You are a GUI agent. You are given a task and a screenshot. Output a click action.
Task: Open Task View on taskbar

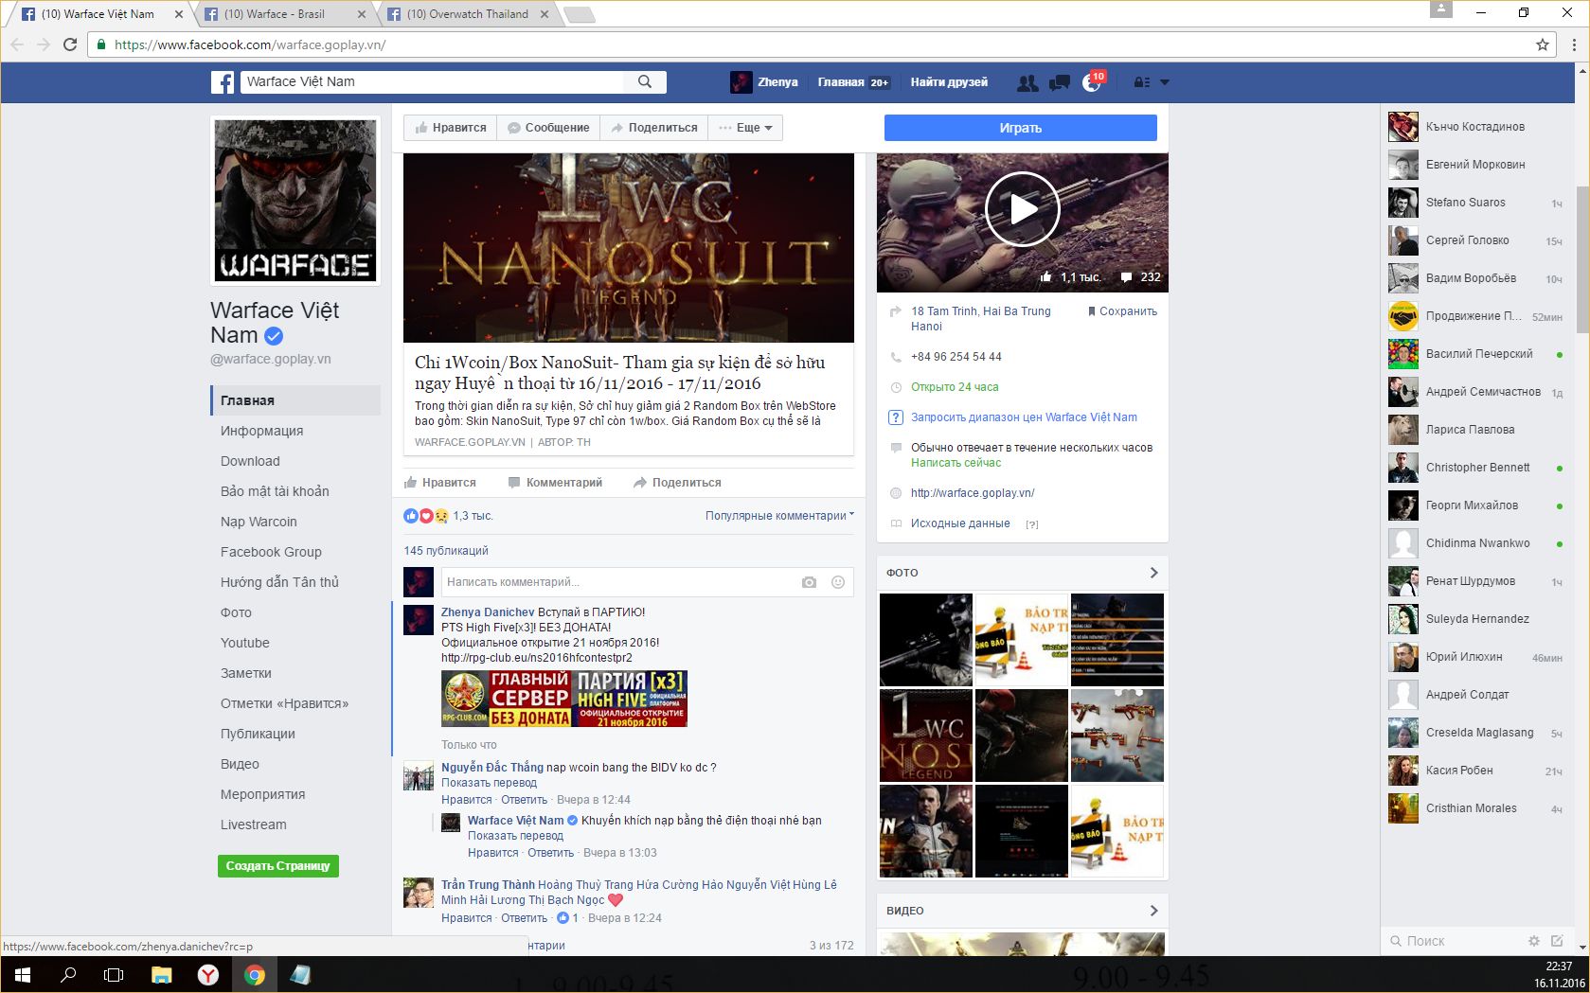[114, 974]
